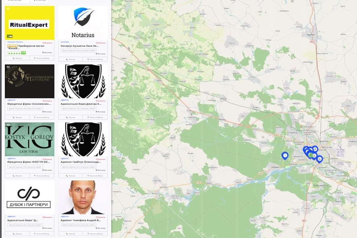The image size is (357, 238).
Task: Click the isolated blue map marker west of city
Action: tap(285, 155)
